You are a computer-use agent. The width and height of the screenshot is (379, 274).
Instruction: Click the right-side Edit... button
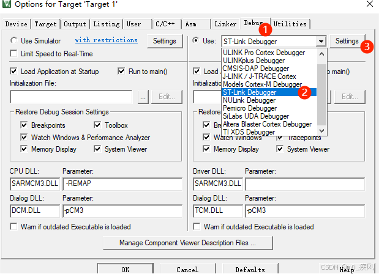click(350, 97)
